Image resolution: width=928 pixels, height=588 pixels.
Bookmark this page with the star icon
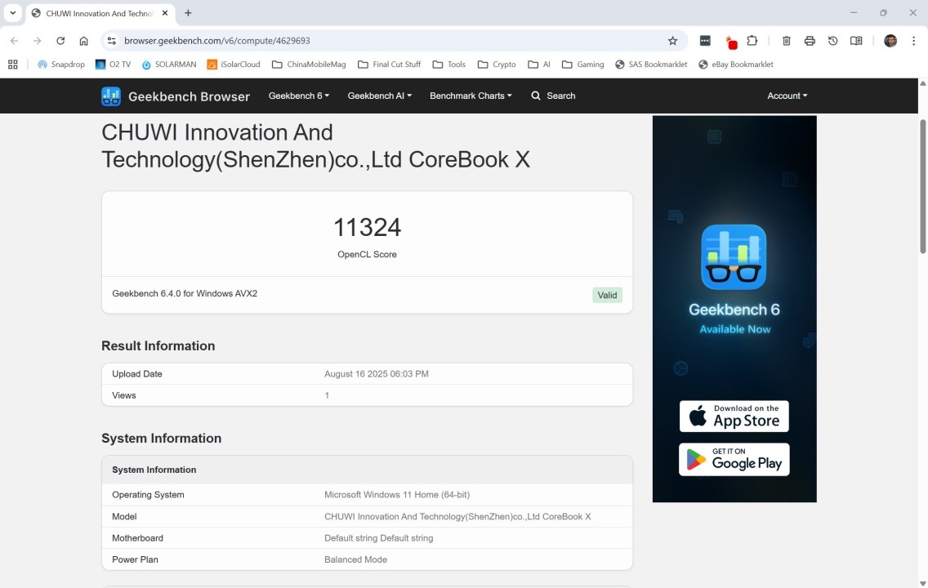click(x=672, y=41)
